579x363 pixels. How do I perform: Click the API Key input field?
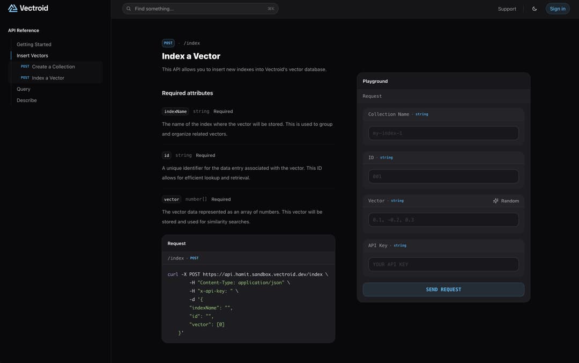[x=443, y=264]
